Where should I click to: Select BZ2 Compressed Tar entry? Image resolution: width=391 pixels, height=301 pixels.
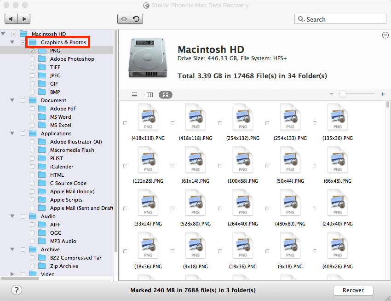75,258
